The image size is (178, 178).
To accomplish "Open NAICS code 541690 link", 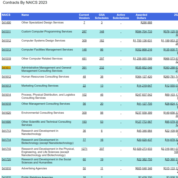I will 6,122.
